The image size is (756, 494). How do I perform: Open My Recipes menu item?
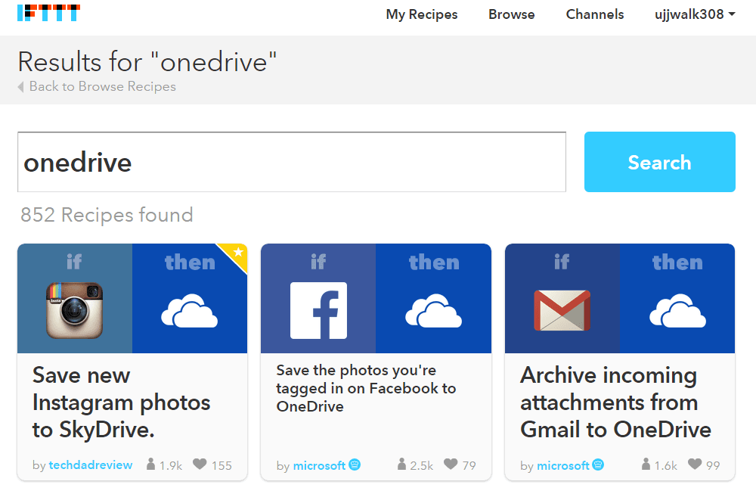pyautogui.click(x=422, y=14)
